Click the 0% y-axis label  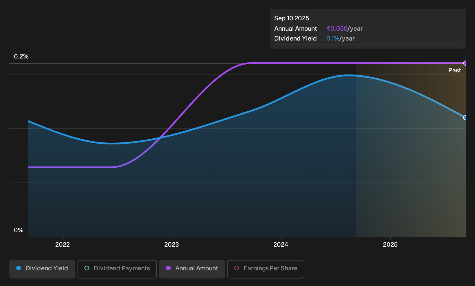[19, 230]
